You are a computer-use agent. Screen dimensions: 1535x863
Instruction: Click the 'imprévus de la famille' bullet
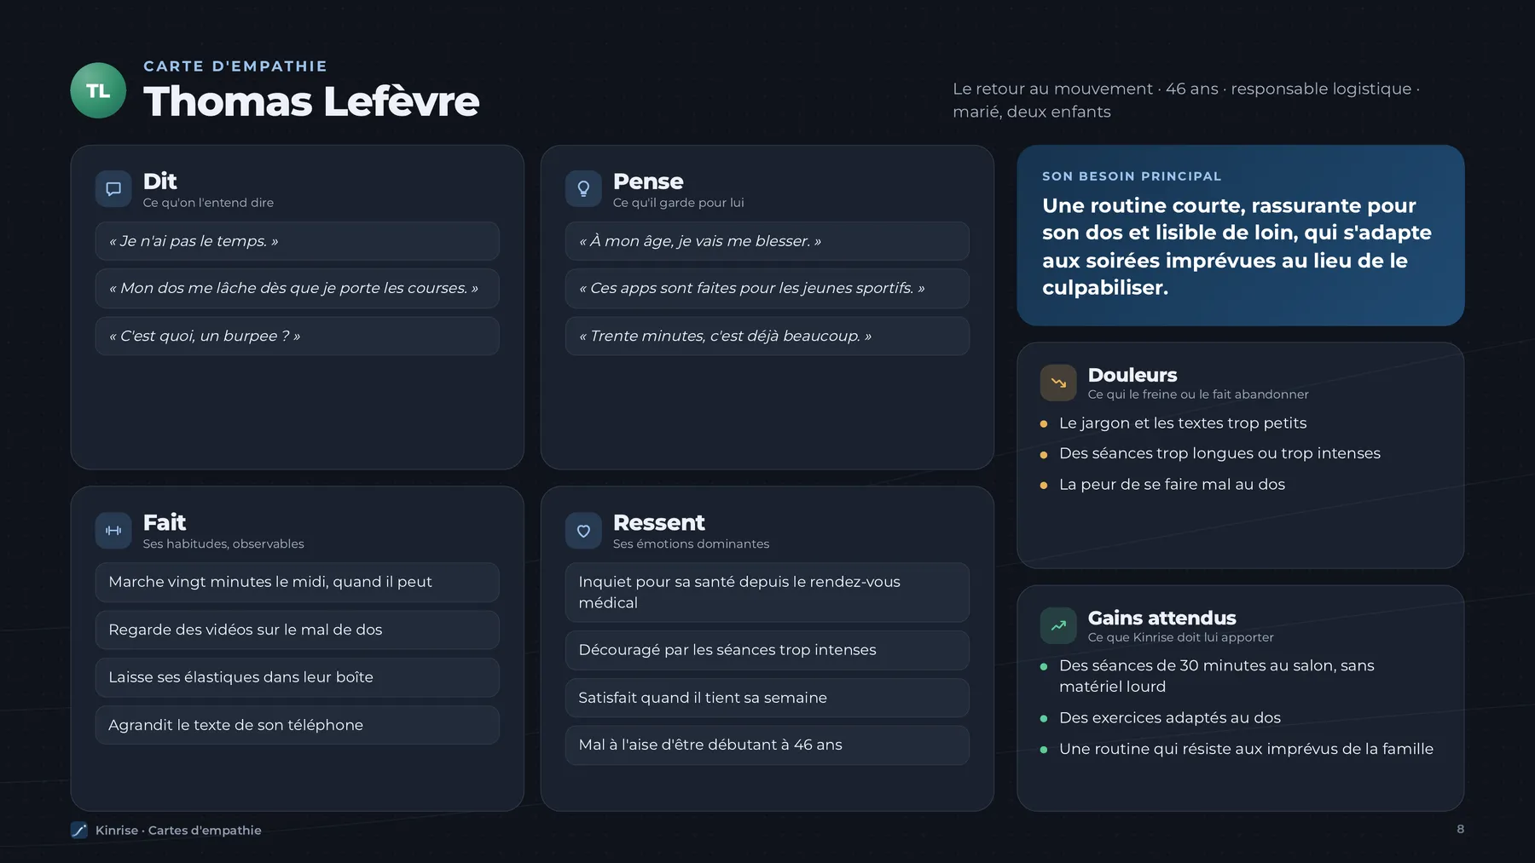(1246, 749)
